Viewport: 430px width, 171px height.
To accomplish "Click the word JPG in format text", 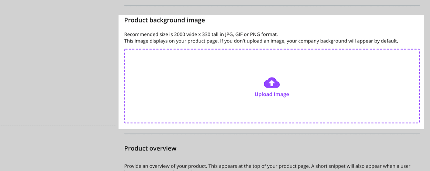I will point(228,34).
